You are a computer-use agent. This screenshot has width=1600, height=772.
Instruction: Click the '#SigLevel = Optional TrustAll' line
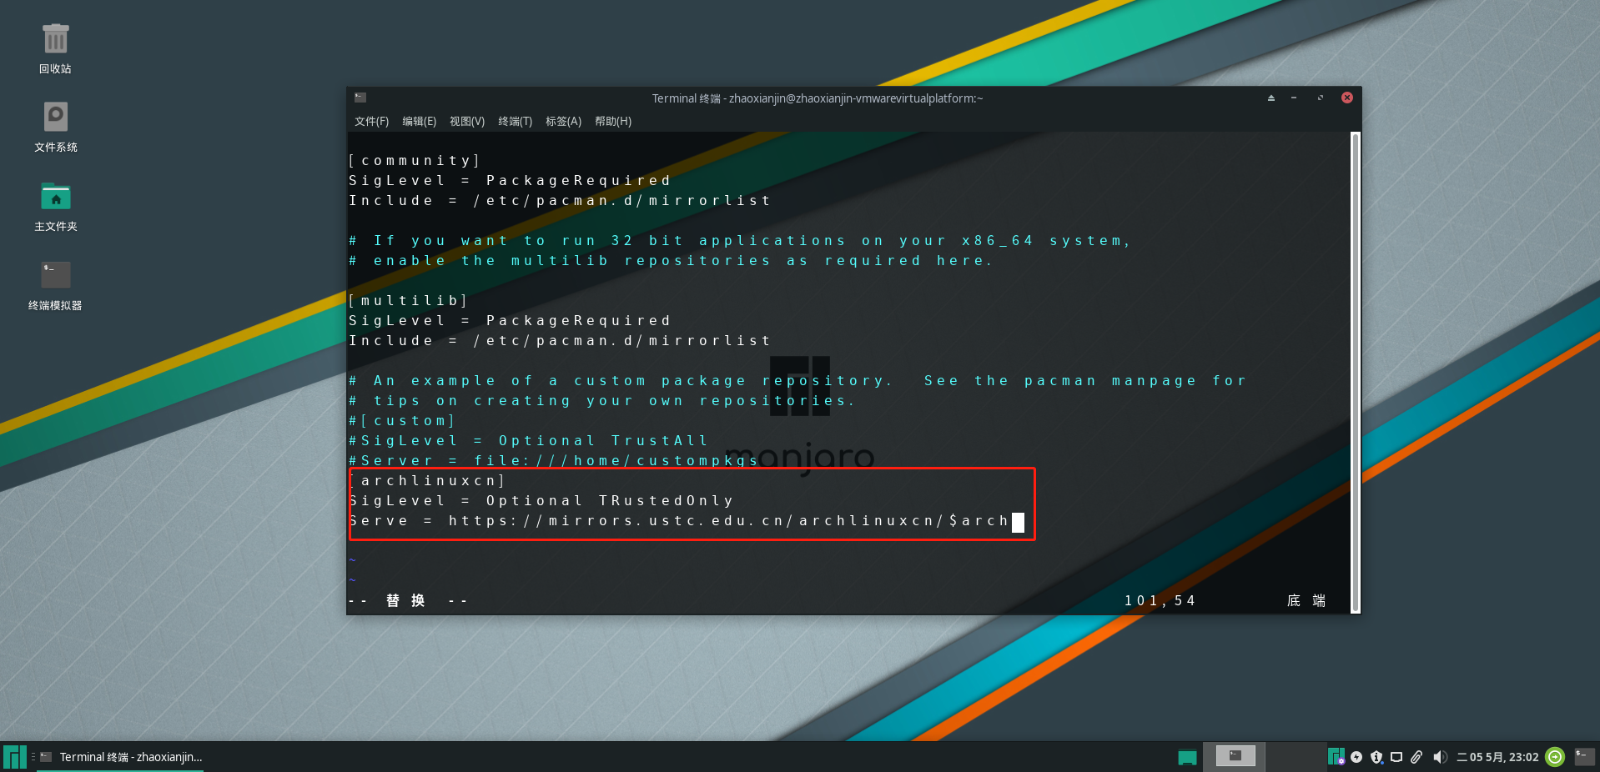[x=528, y=440]
